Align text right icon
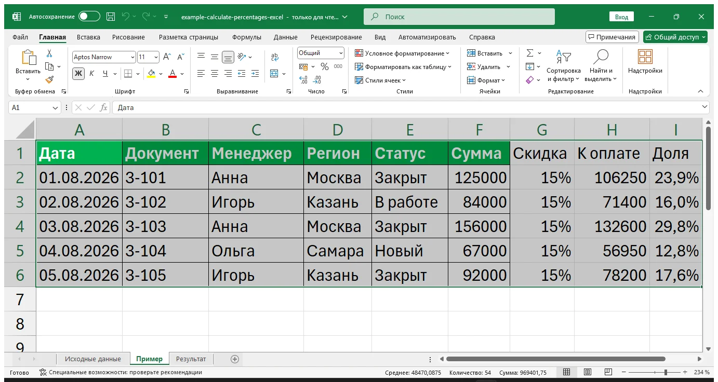The image size is (718, 382). point(228,73)
